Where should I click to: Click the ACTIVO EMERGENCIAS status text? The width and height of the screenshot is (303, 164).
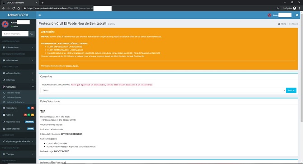[x=71, y=134]
